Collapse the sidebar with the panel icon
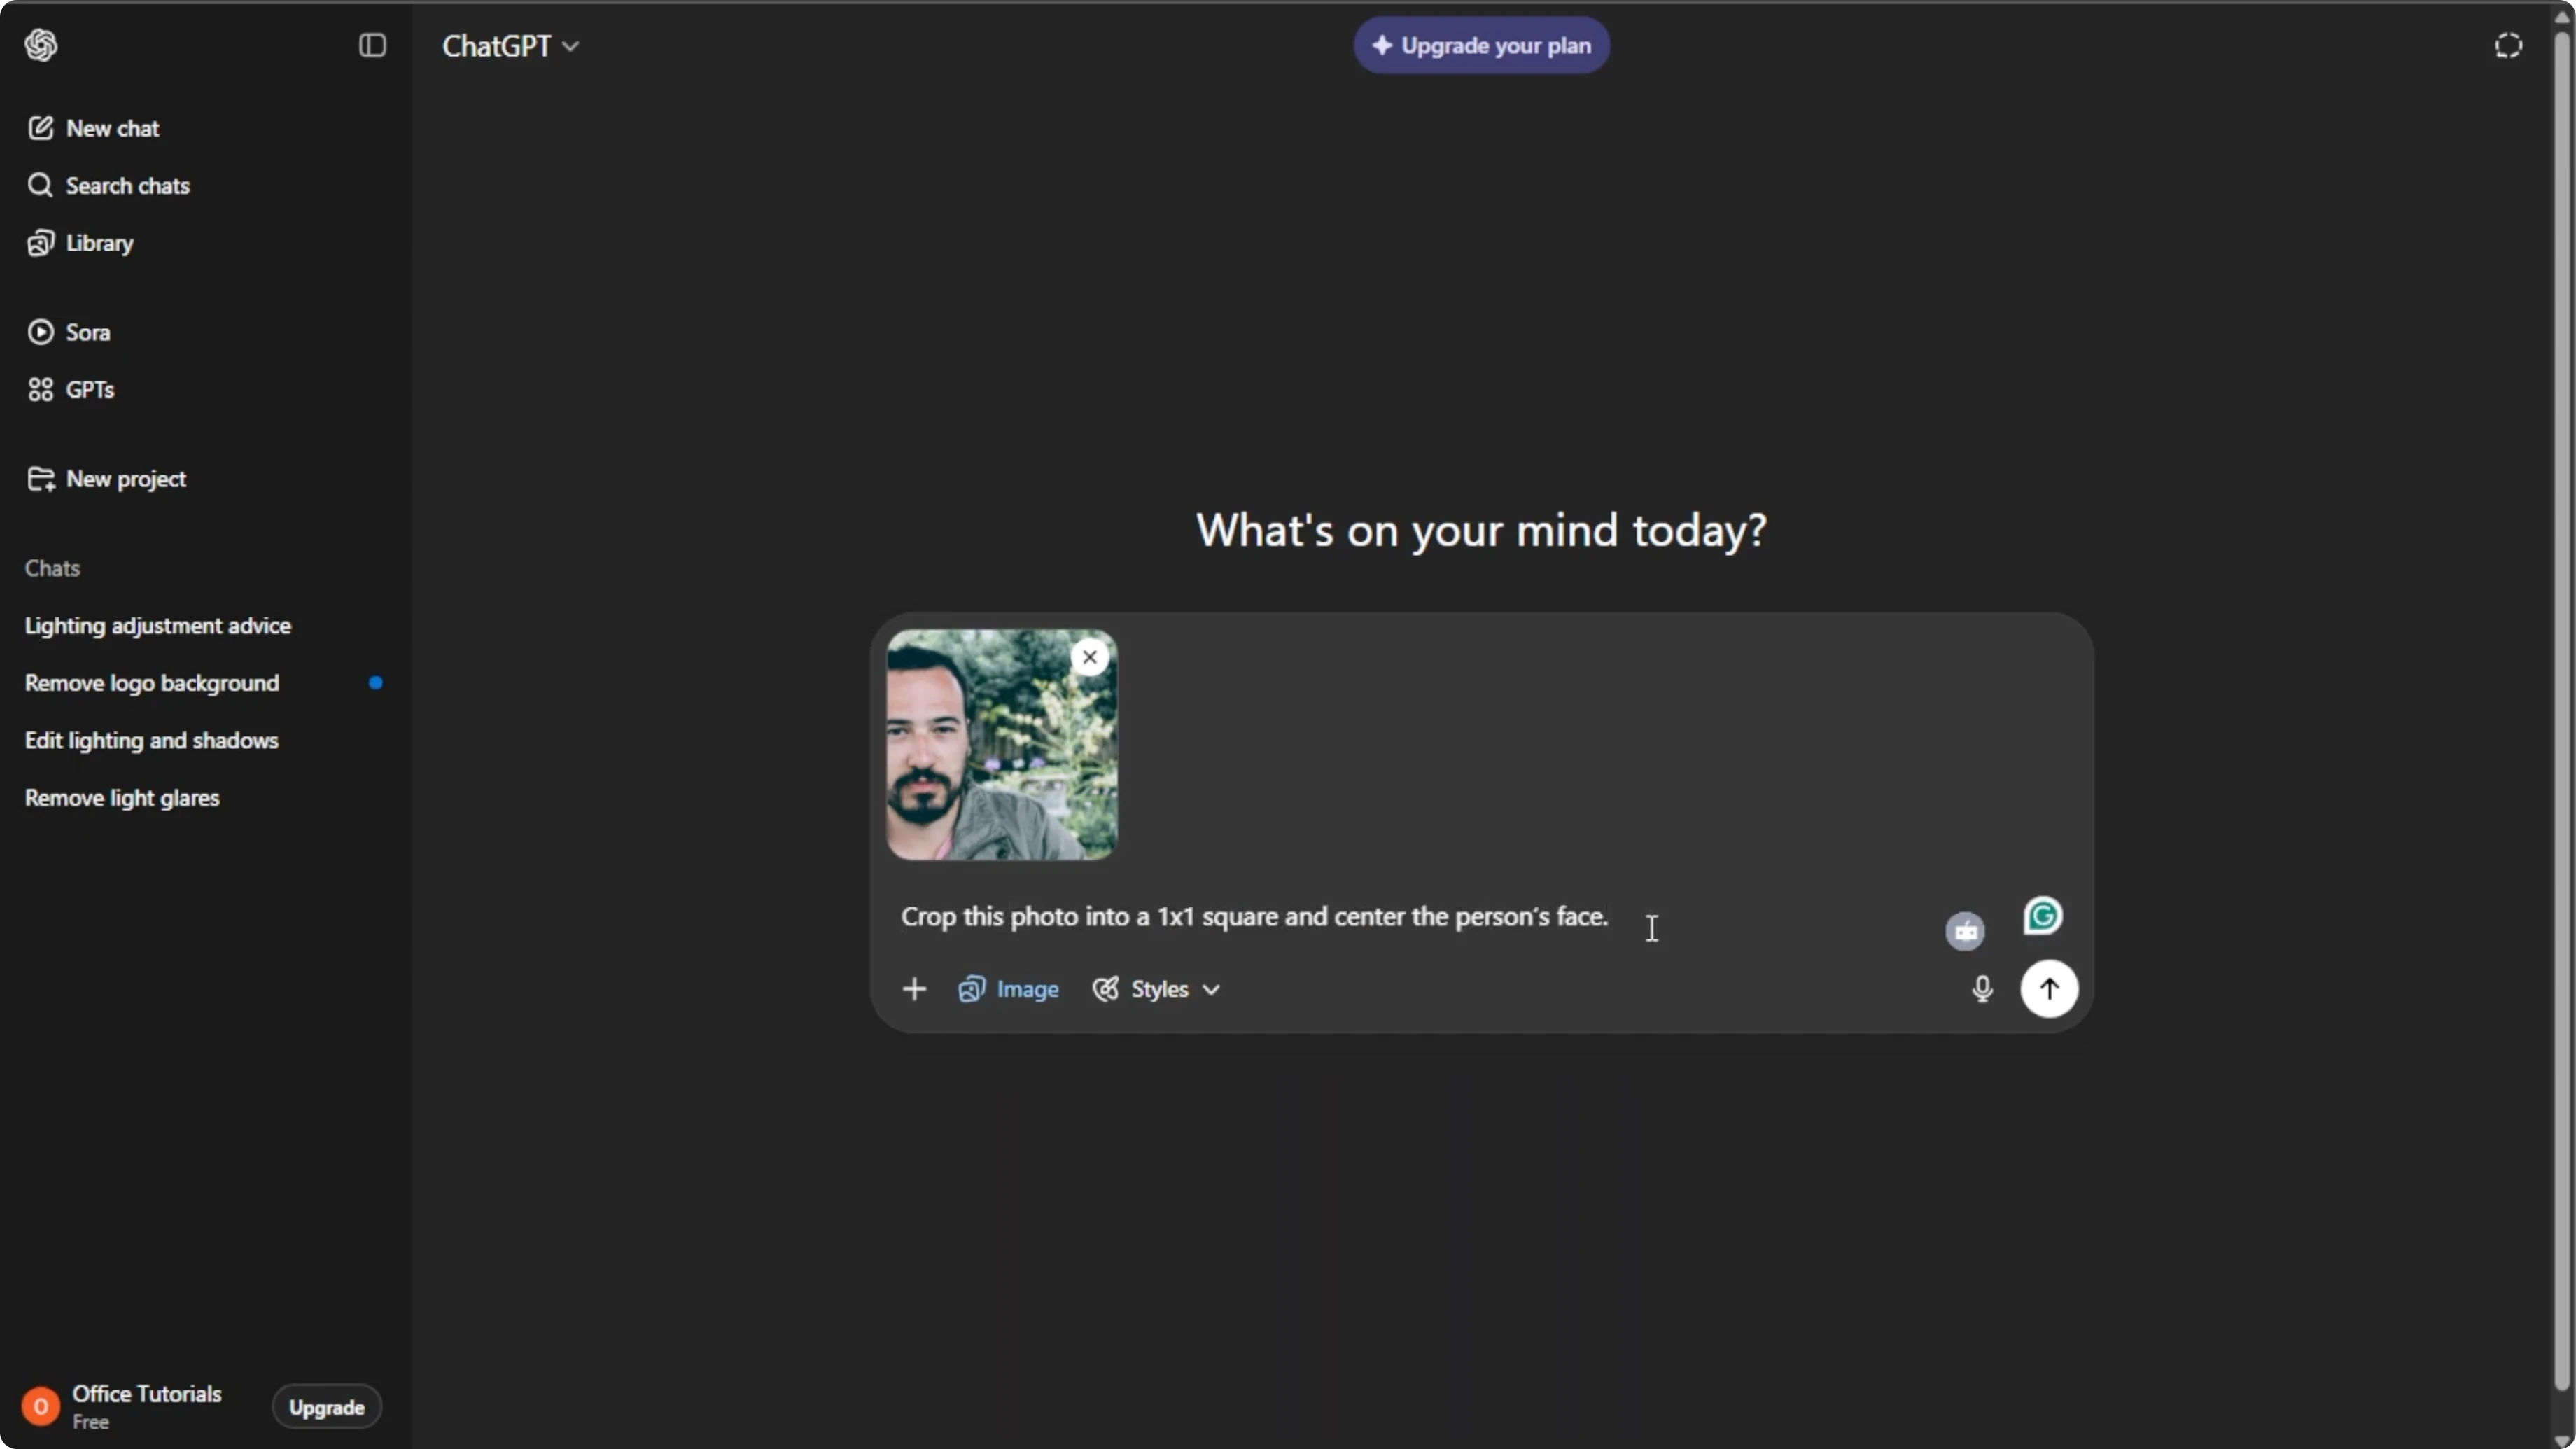 pos(372,45)
